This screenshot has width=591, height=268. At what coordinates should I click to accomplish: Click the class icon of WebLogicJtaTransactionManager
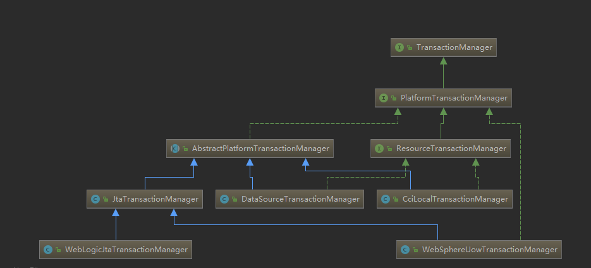48,250
